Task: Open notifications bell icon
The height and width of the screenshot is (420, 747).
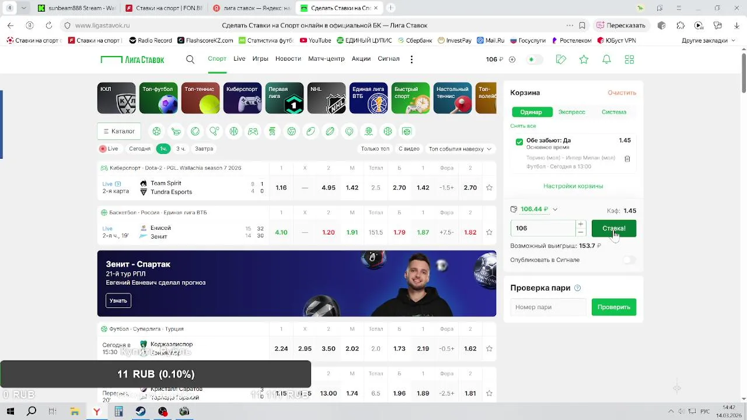Action: click(606, 60)
